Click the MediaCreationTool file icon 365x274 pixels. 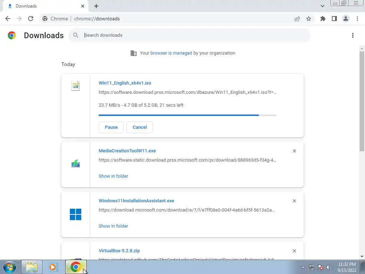click(76, 163)
